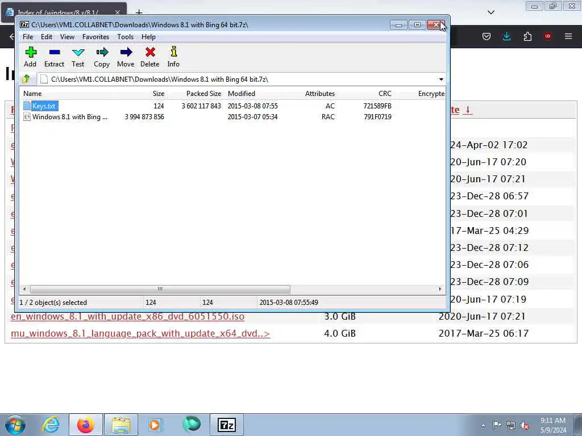This screenshot has height=436, width=582.
Task: Click CRC value 791F0719
Action: (377, 117)
